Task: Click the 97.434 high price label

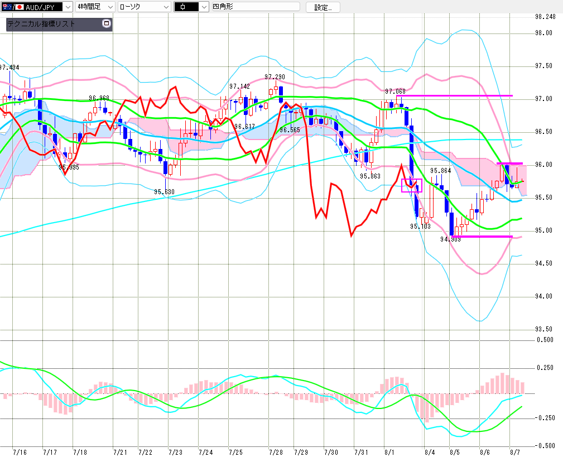Action: tap(9, 68)
